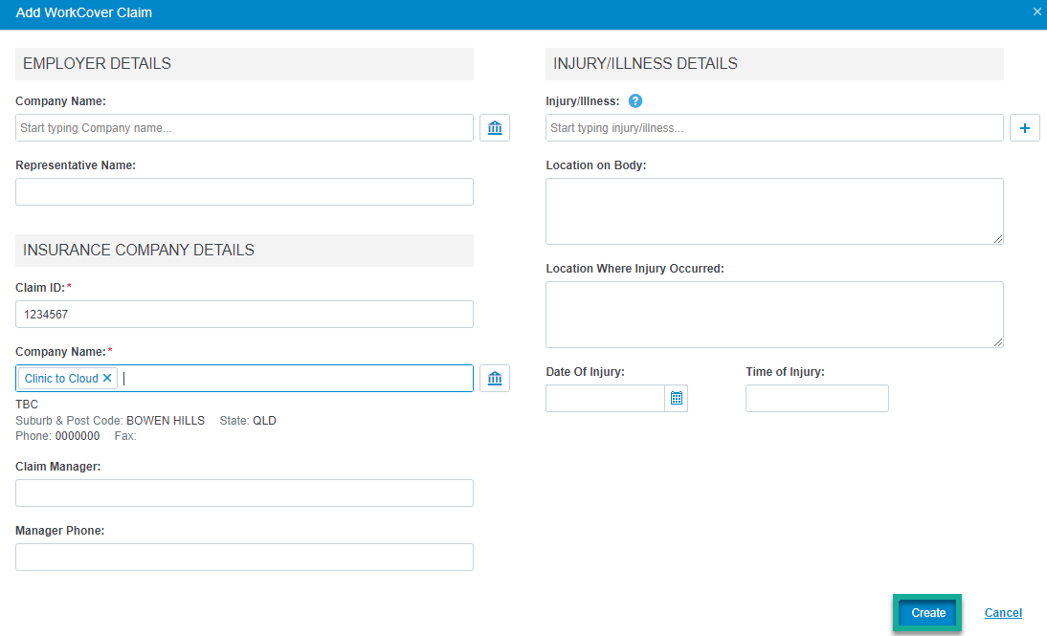Image resolution: width=1047 pixels, height=636 pixels.
Task: Focus the employer Company Name field
Action: click(244, 127)
